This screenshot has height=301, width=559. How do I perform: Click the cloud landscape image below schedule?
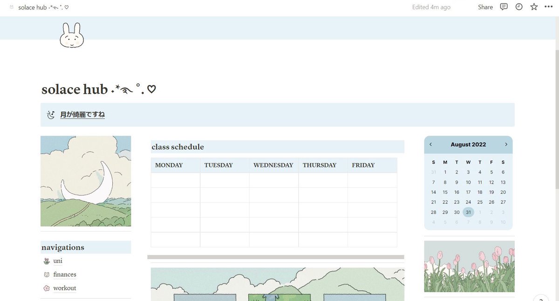tap(278, 284)
